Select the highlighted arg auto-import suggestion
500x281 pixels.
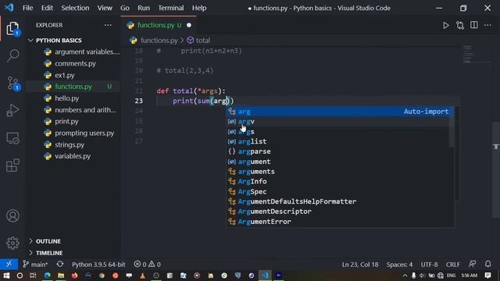click(340, 112)
